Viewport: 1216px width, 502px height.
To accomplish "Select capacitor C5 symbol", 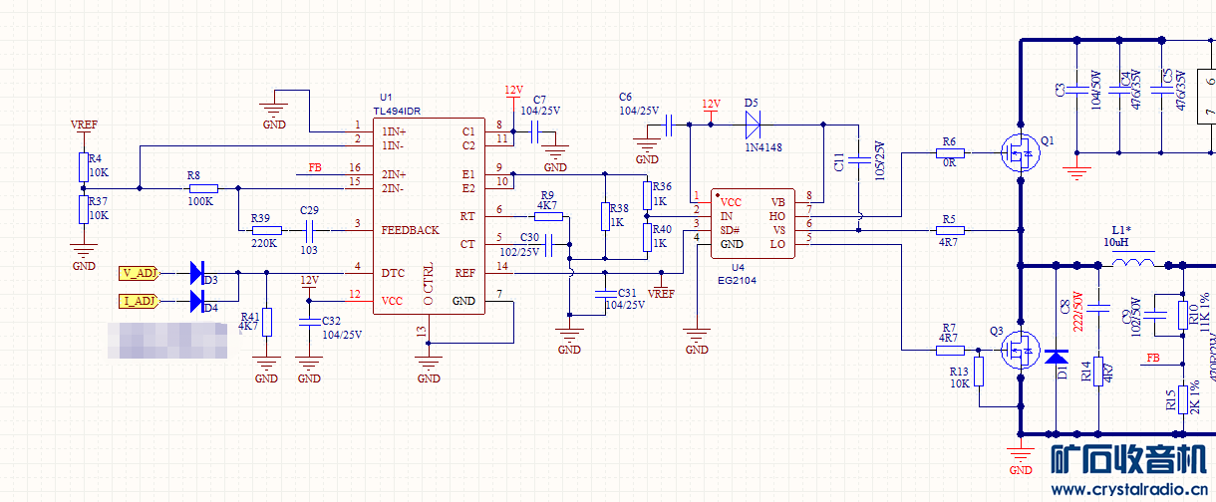I will click(1161, 90).
